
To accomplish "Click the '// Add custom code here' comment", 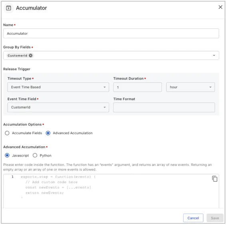I will pos(52,182).
